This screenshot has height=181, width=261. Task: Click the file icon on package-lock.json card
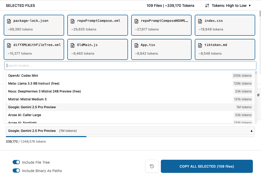tap(9, 21)
